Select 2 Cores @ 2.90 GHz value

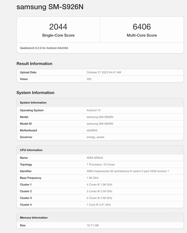pos(99,198)
